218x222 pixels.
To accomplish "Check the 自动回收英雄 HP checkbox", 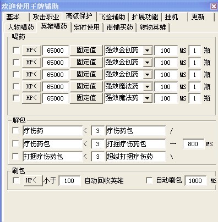I will pos(16,180).
